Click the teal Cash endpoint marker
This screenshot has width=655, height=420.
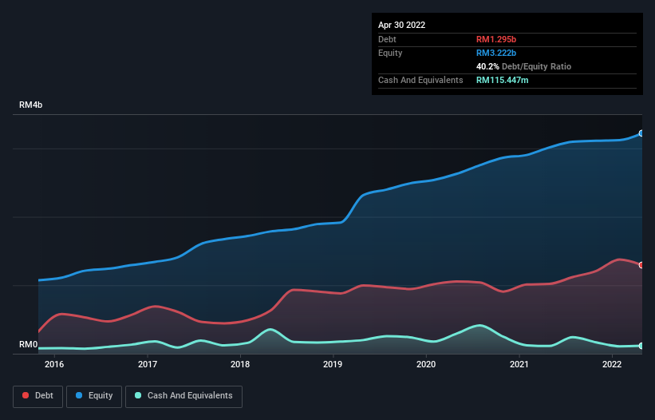click(x=641, y=346)
